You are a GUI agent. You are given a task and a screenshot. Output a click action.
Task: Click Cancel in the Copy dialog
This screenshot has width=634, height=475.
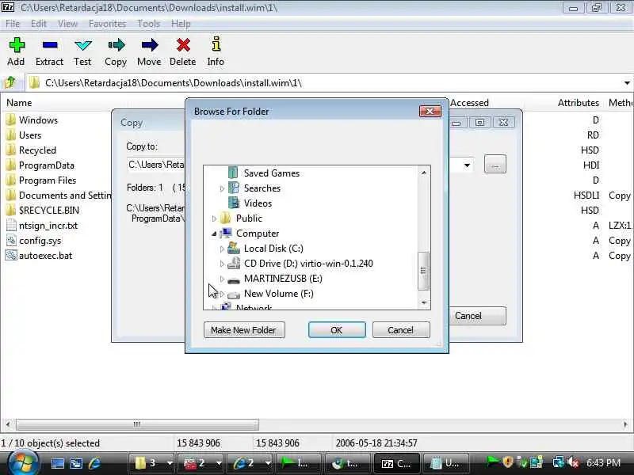[x=477, y=316]
